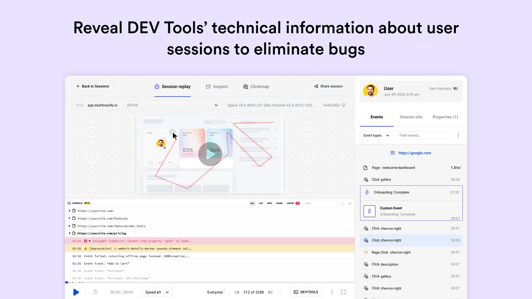The image size is (532, 299).
Task: Switch to the Session info tab
Action: (x=411, y=117)
